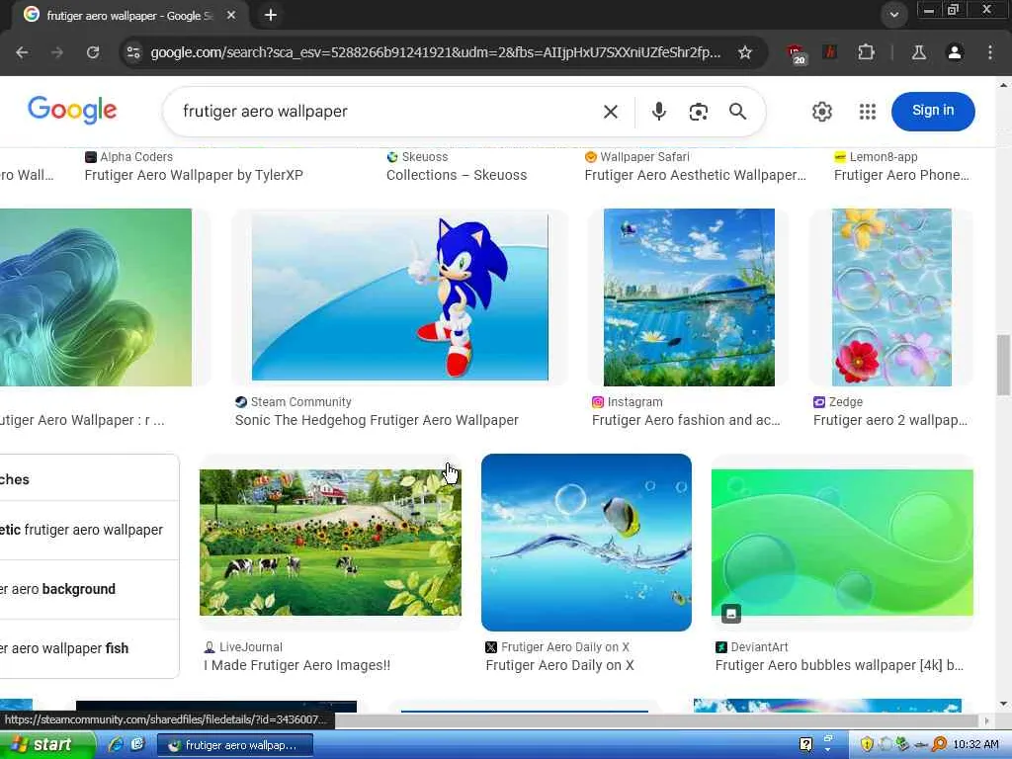The image size is (1012, 759).
Task: Click the collection badge icon on green thumbnail
Action: pyautogui.click(x=730, y=613)
